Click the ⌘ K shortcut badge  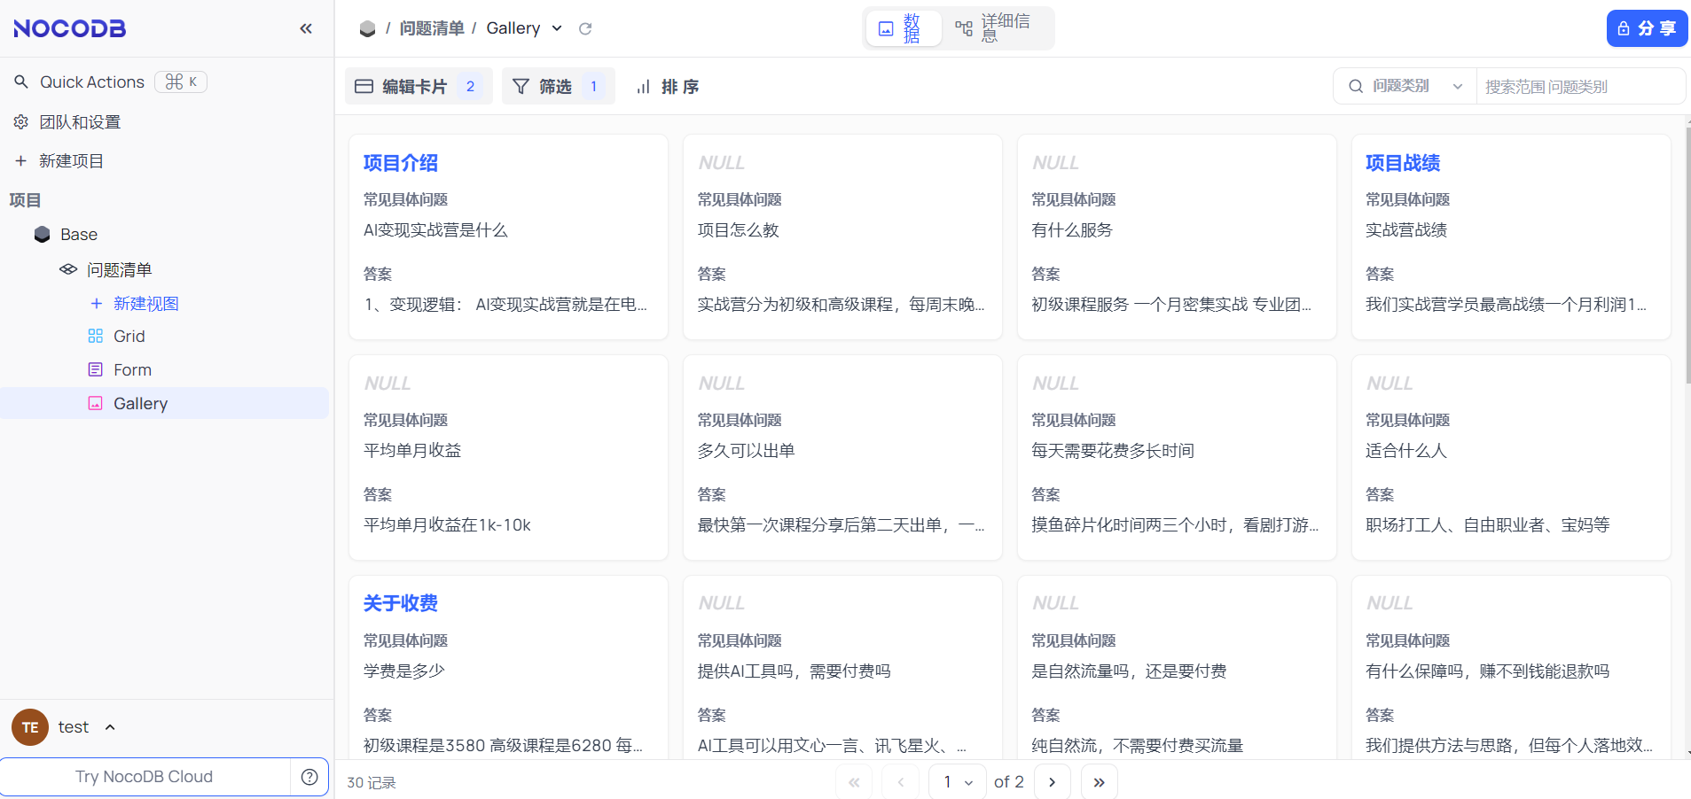tap(181, 82)
